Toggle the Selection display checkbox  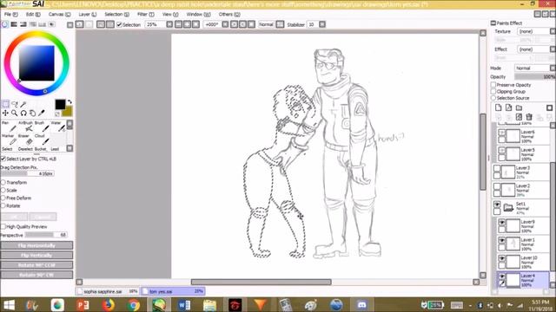click(119, 24)
